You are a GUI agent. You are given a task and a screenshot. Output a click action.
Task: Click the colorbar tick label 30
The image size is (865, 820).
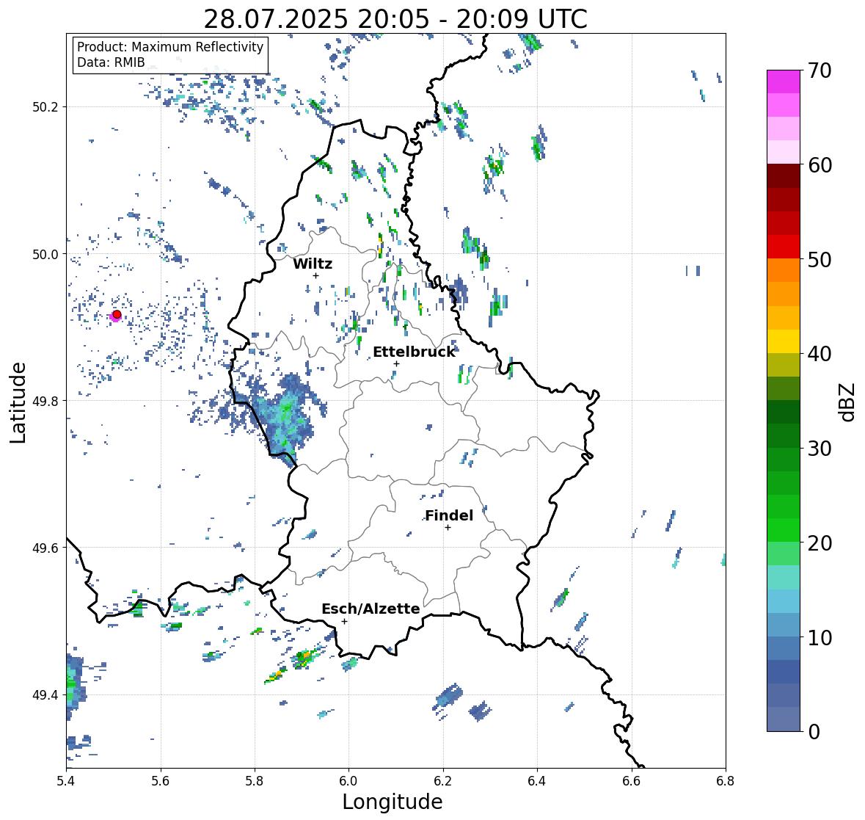click(x=820, y=449)
